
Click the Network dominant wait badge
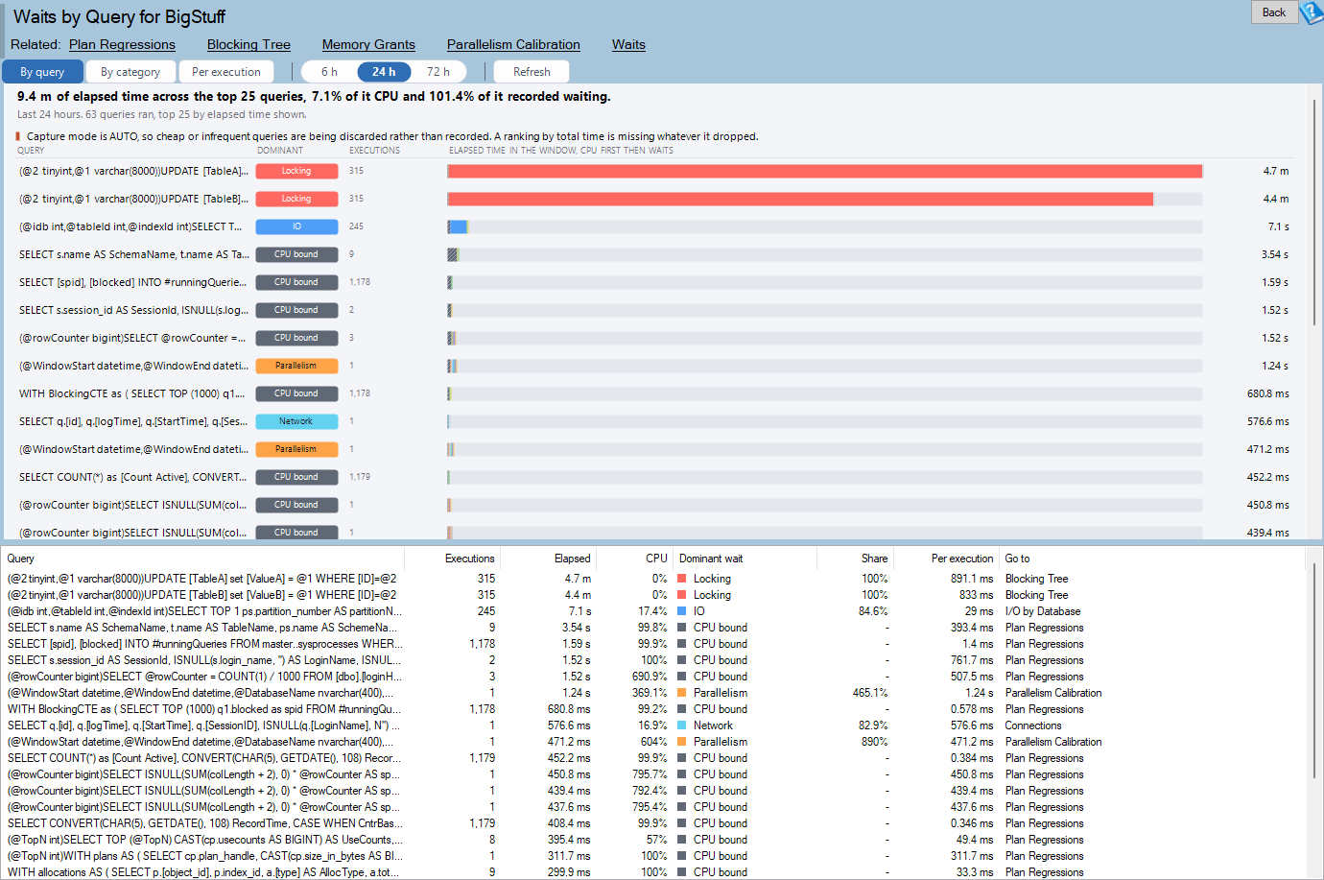[x=296, y=421]
